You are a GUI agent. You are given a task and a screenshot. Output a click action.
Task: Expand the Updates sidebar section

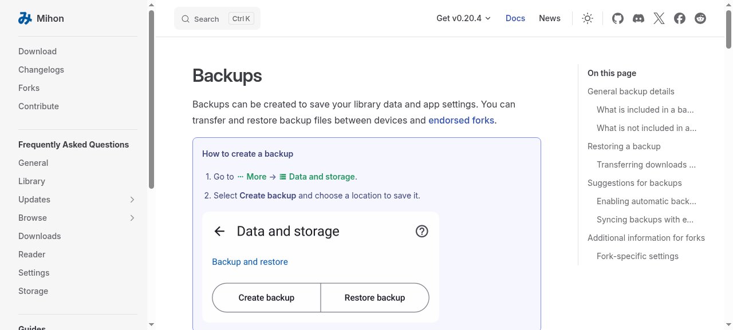coord(132,200)
